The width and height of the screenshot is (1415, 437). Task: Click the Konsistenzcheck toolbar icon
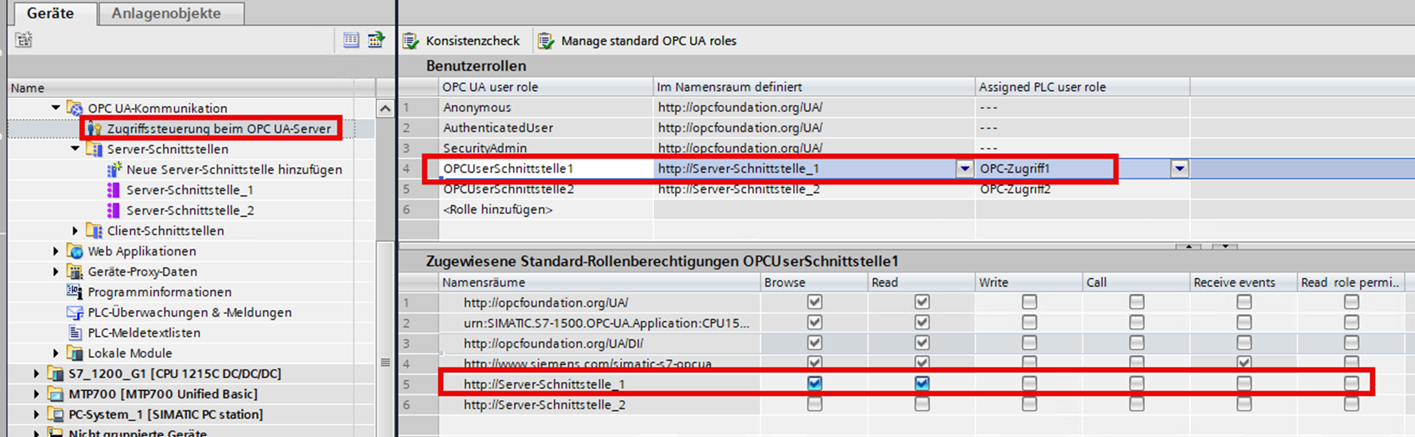click(411, 41)
